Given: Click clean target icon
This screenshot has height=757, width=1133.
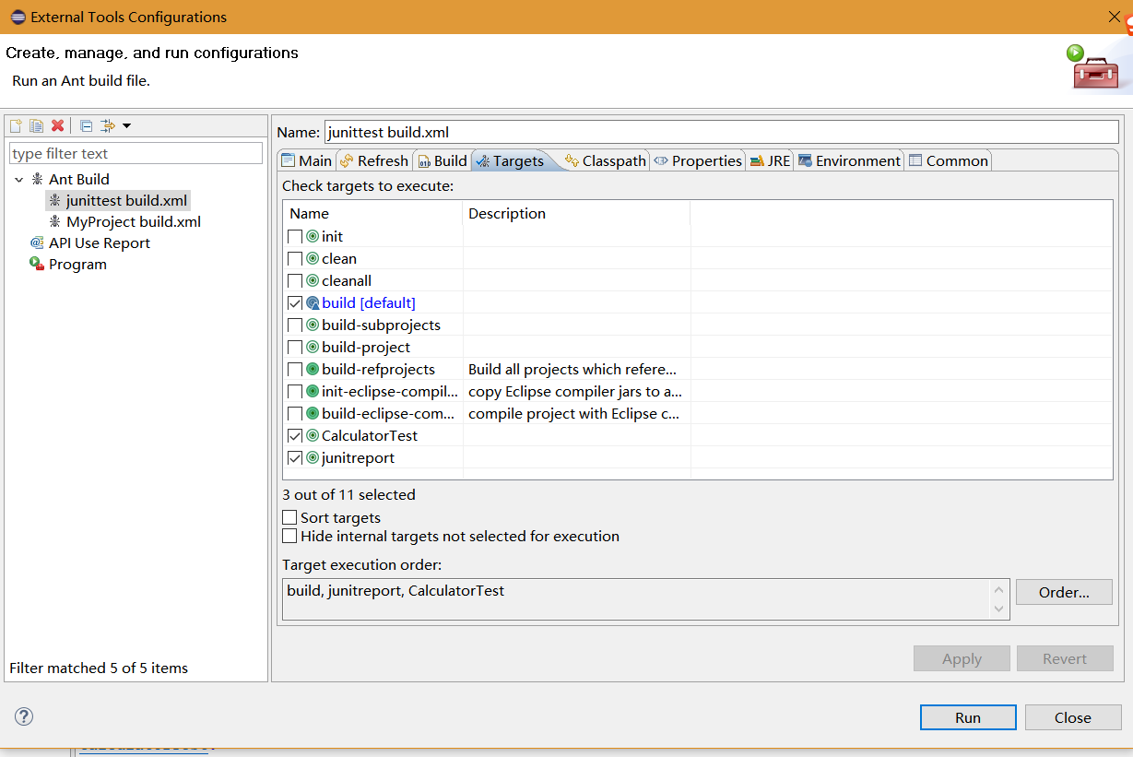Looking at the screenshot, I should [313, 258].
